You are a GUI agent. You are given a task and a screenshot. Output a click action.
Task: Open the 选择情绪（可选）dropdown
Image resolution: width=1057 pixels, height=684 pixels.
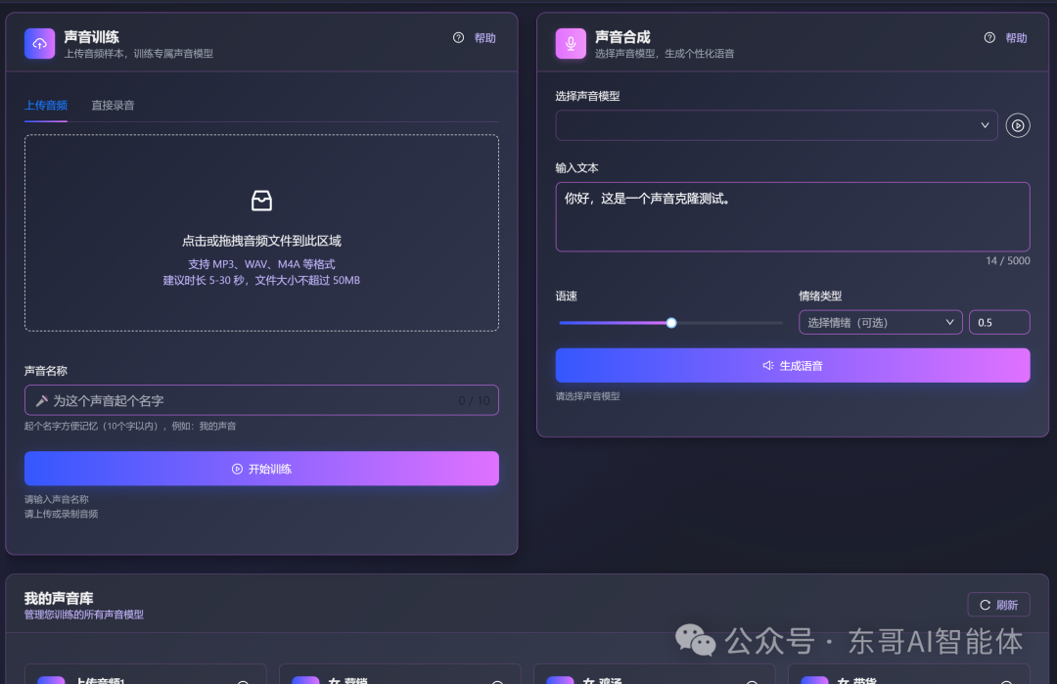[x=879, y=321]
